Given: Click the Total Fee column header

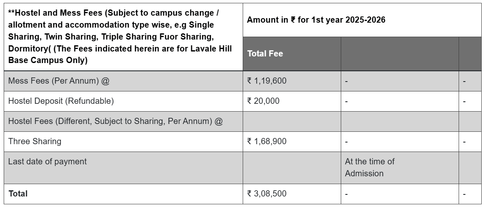Looking at the screenshot, I should tap(292, 54).
